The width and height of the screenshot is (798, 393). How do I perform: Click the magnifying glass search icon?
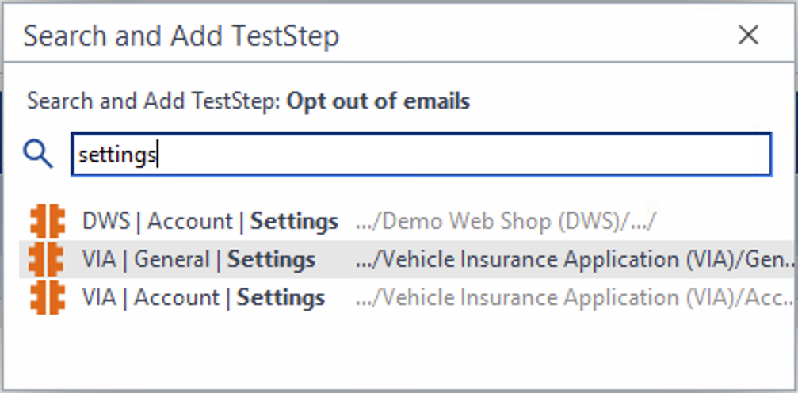point(37,154)
